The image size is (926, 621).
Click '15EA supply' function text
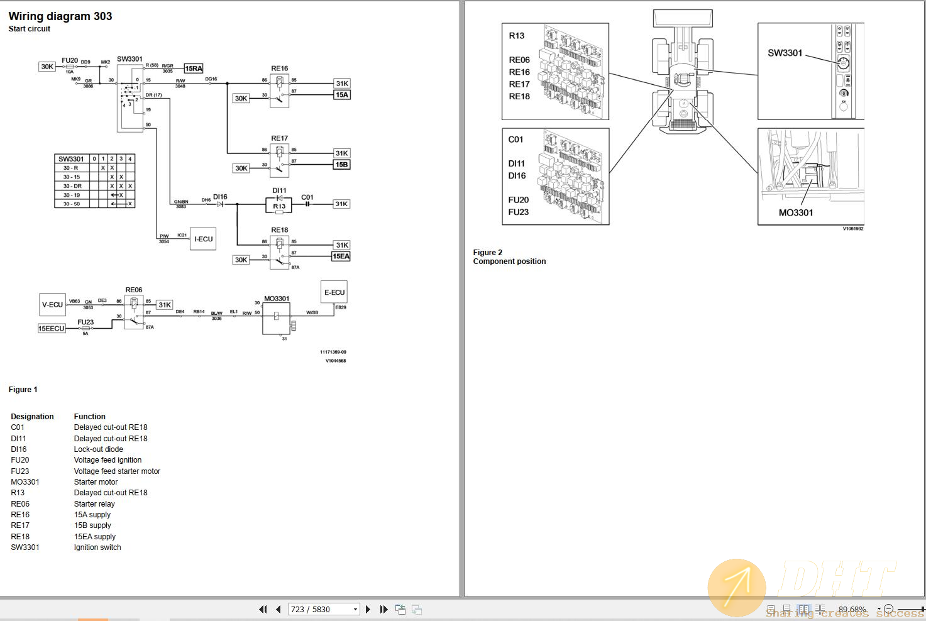pyautogui.click(x=95, y=537)
